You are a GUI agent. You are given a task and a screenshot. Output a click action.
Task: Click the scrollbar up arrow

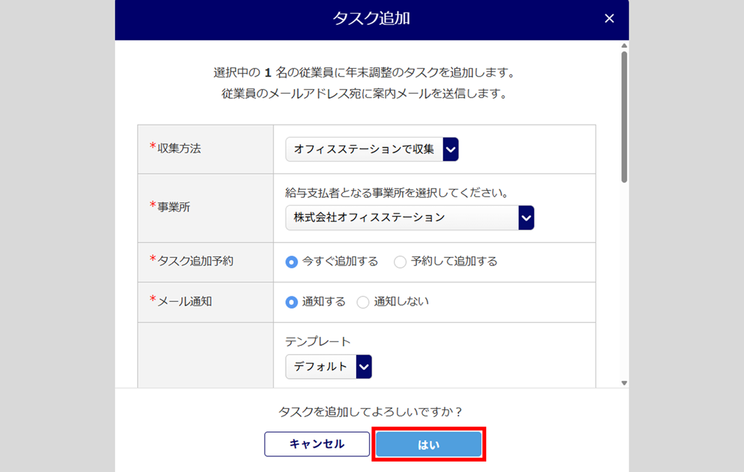[x=624, y=45]
